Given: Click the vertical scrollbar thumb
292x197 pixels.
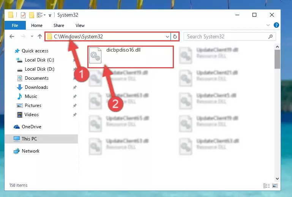Looking at the screenshot, I should pyautogui.click(x=277, y=59).
